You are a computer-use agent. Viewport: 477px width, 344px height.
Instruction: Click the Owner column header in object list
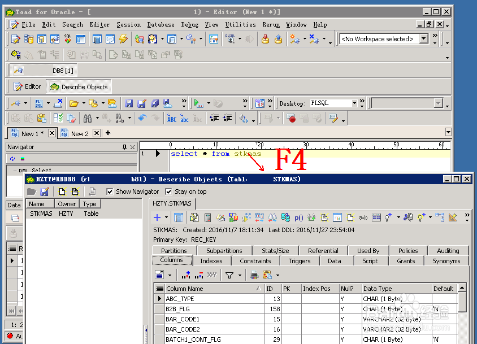pyautogui.click(x=67, y=204)
